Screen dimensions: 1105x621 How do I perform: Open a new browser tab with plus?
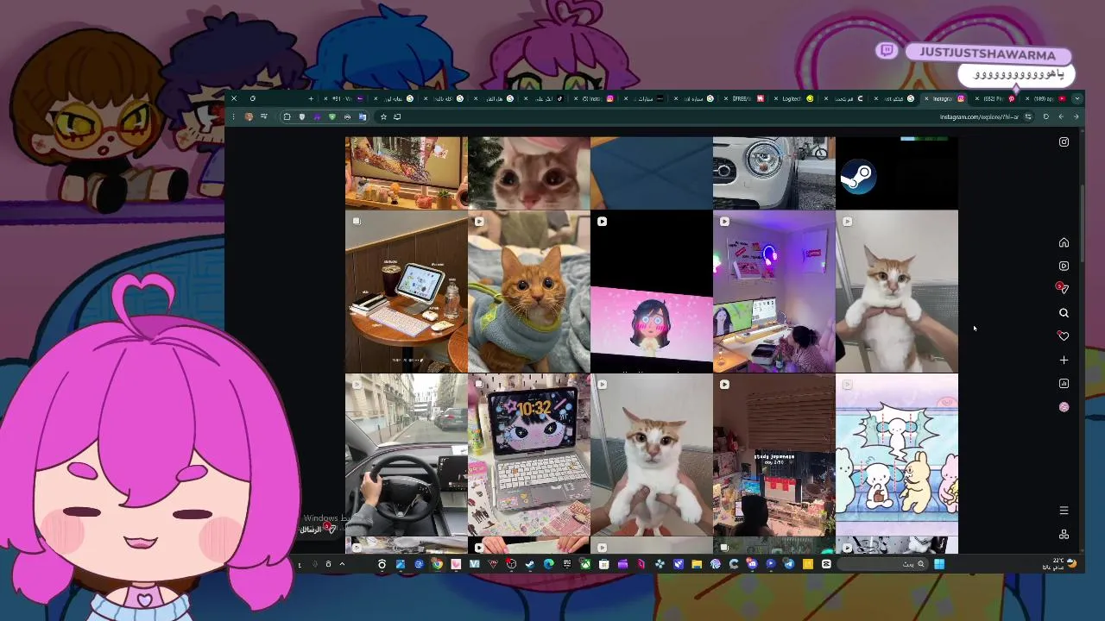(311, 98)
